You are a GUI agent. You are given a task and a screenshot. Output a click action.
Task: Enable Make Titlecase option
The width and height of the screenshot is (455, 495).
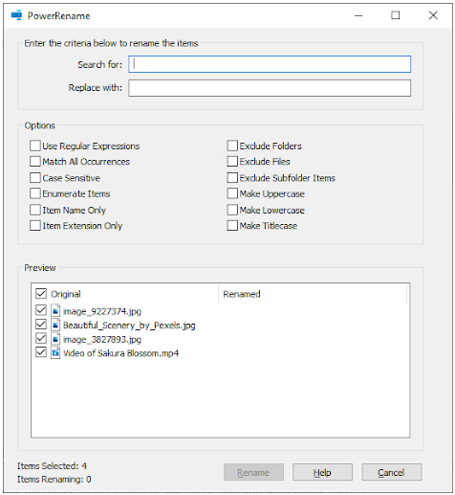(232, 226)
